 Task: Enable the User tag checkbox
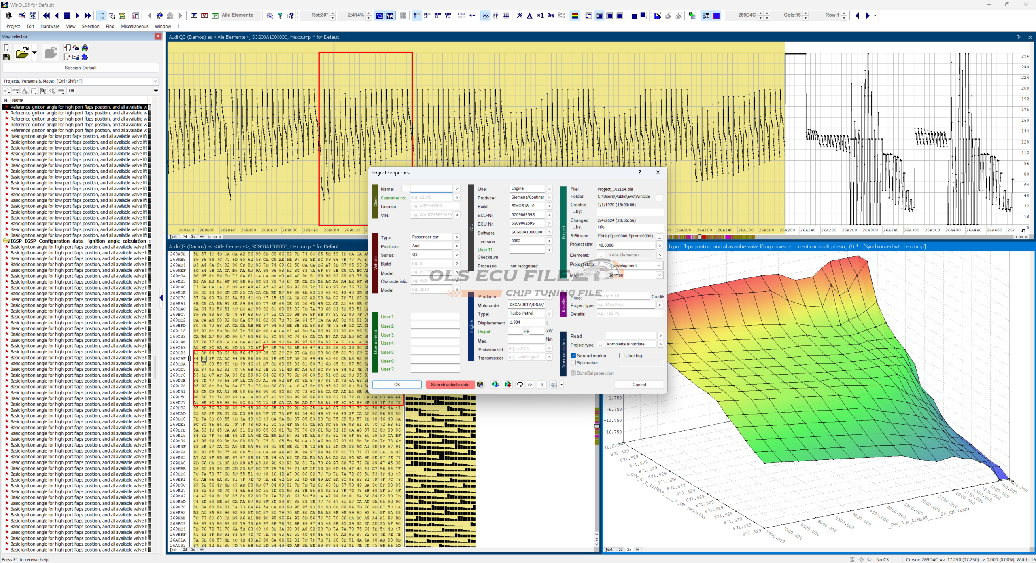click(622, 356)
